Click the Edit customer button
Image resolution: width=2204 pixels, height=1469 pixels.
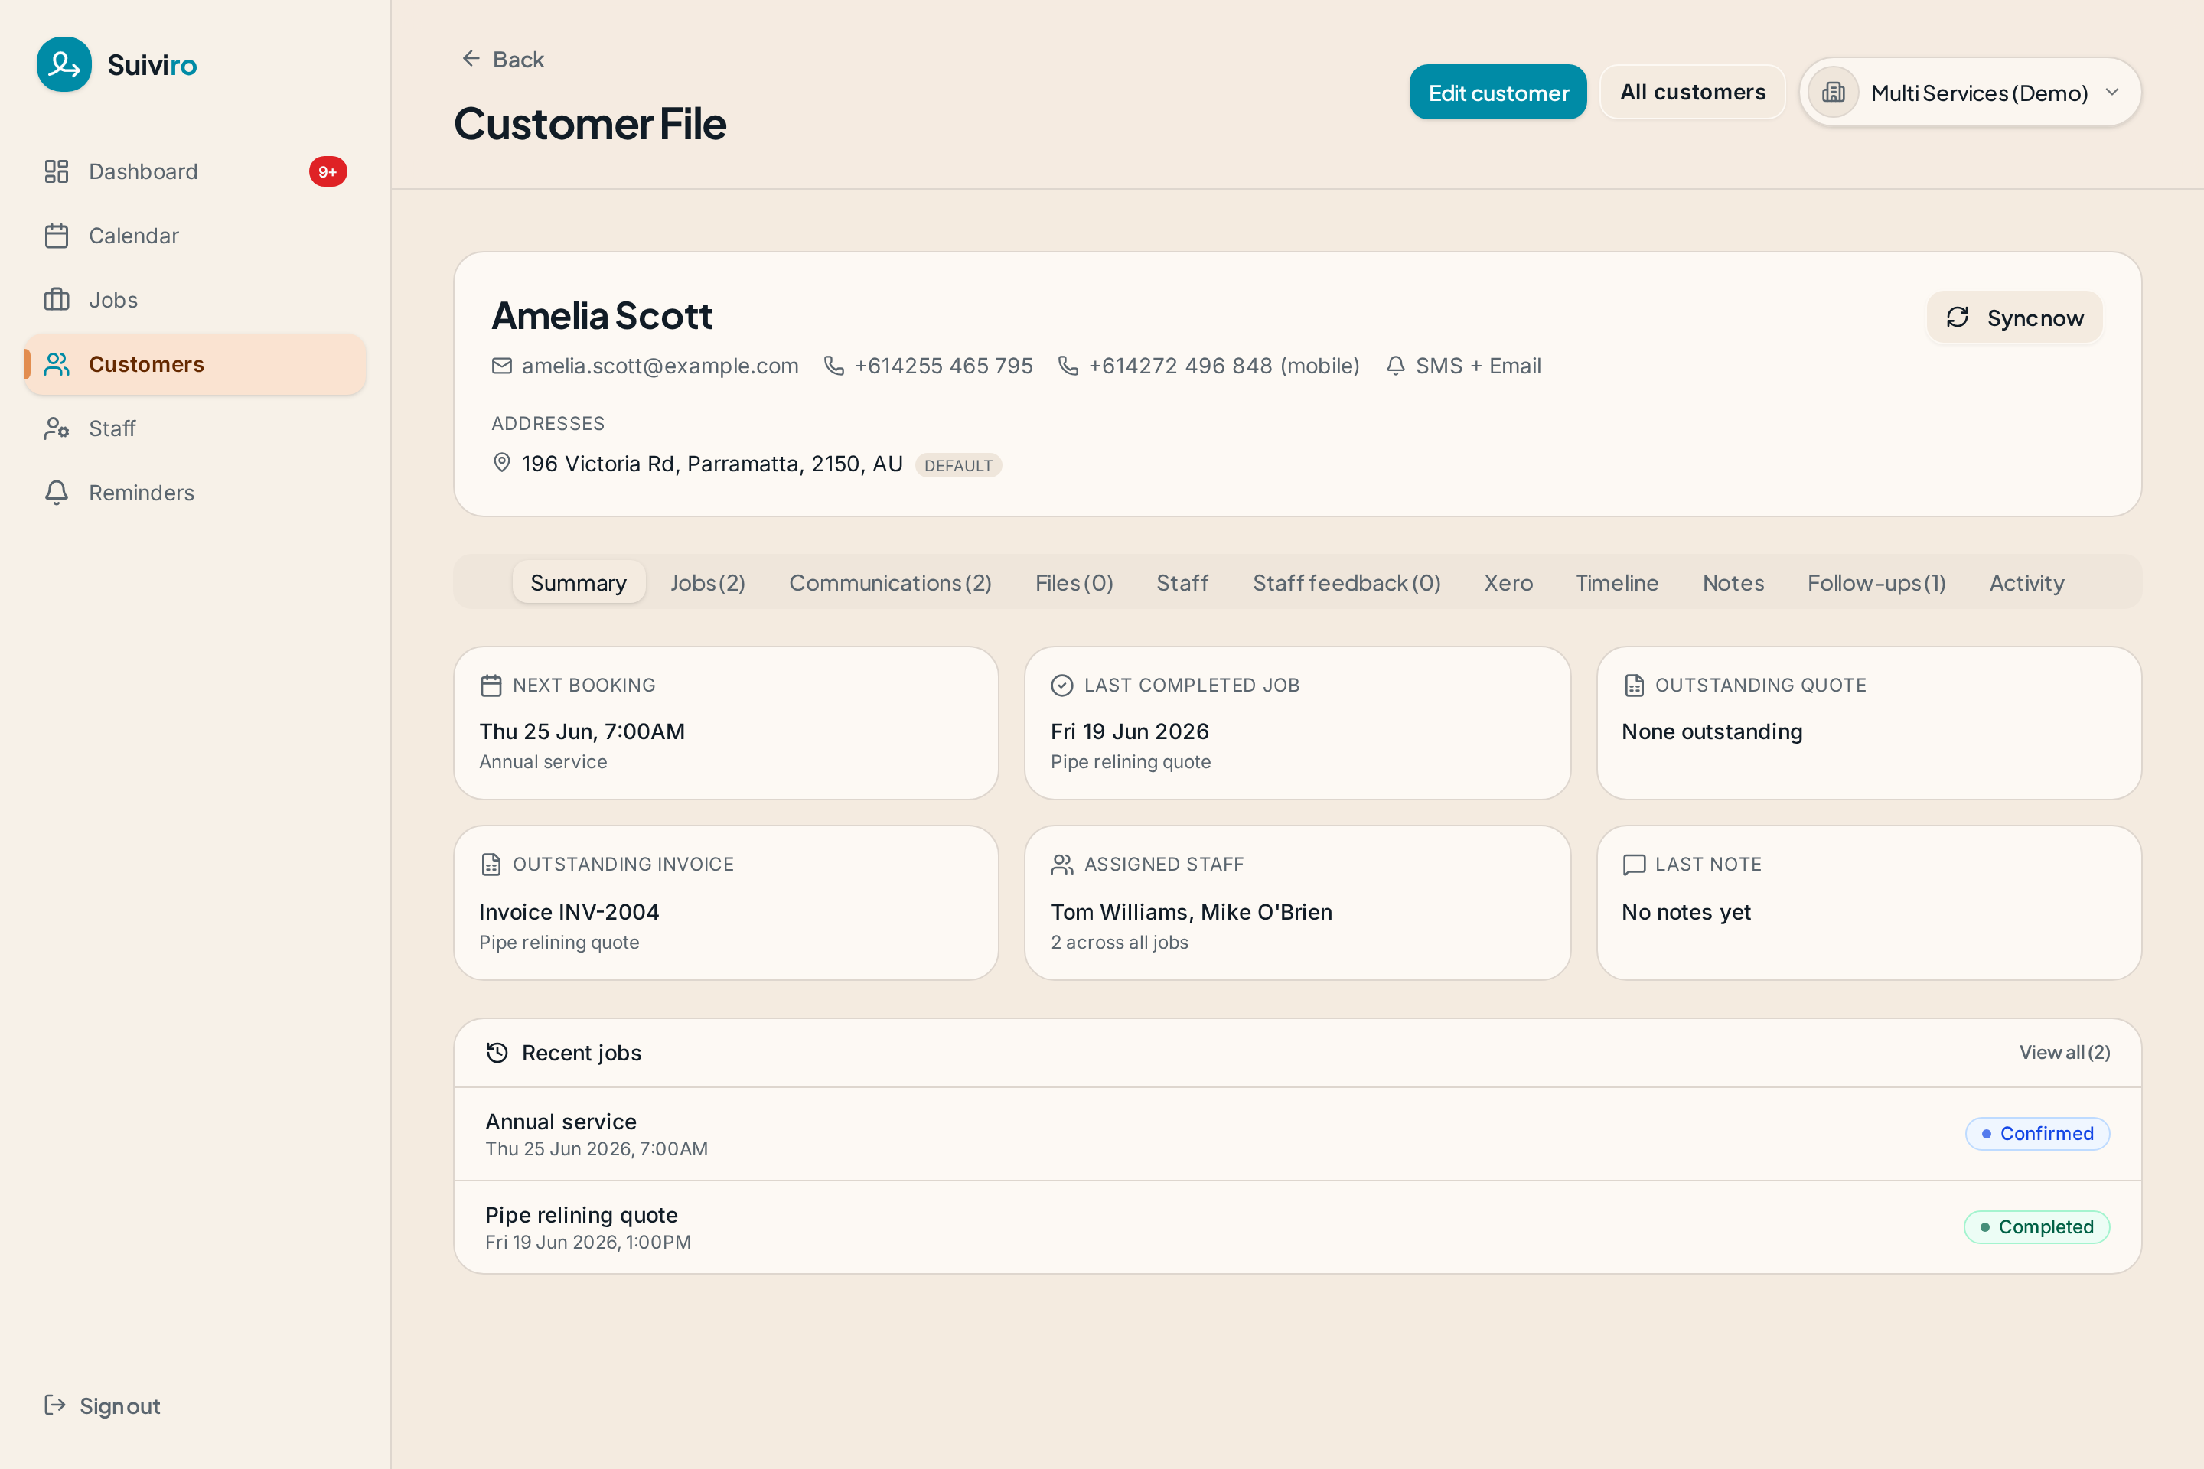(x=1498, y=93)
